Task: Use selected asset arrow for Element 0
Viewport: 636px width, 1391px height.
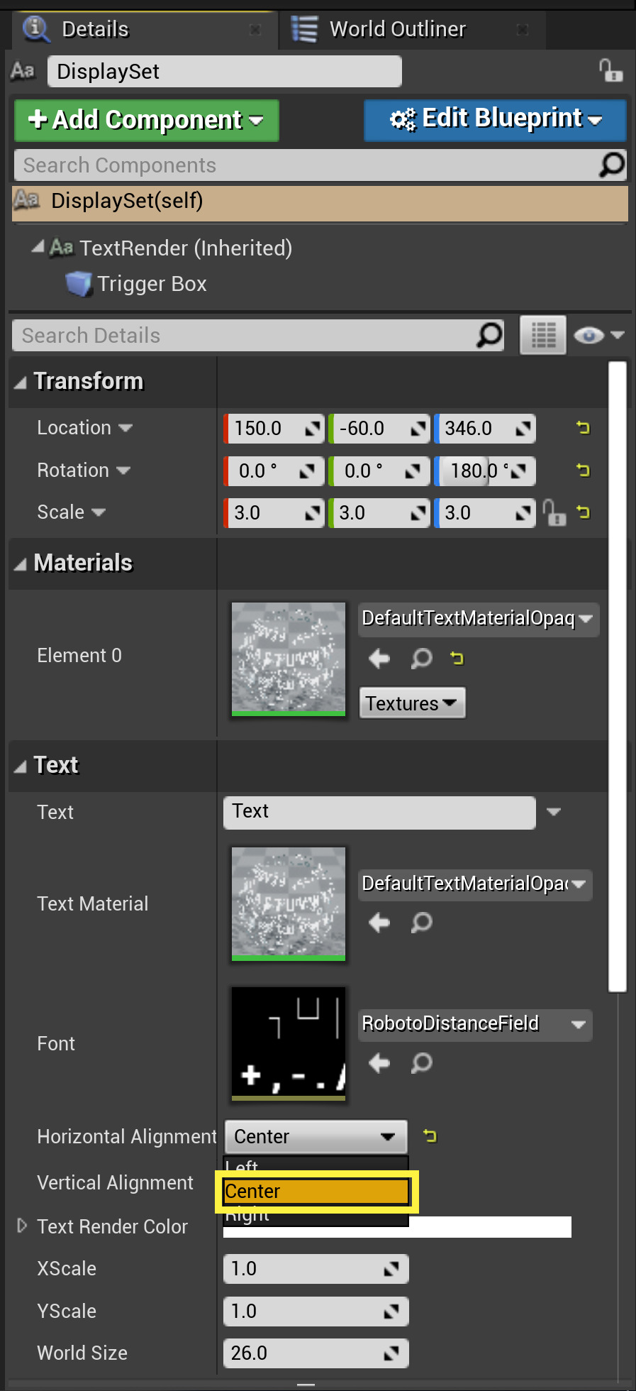Action: (x=379, y=659)
